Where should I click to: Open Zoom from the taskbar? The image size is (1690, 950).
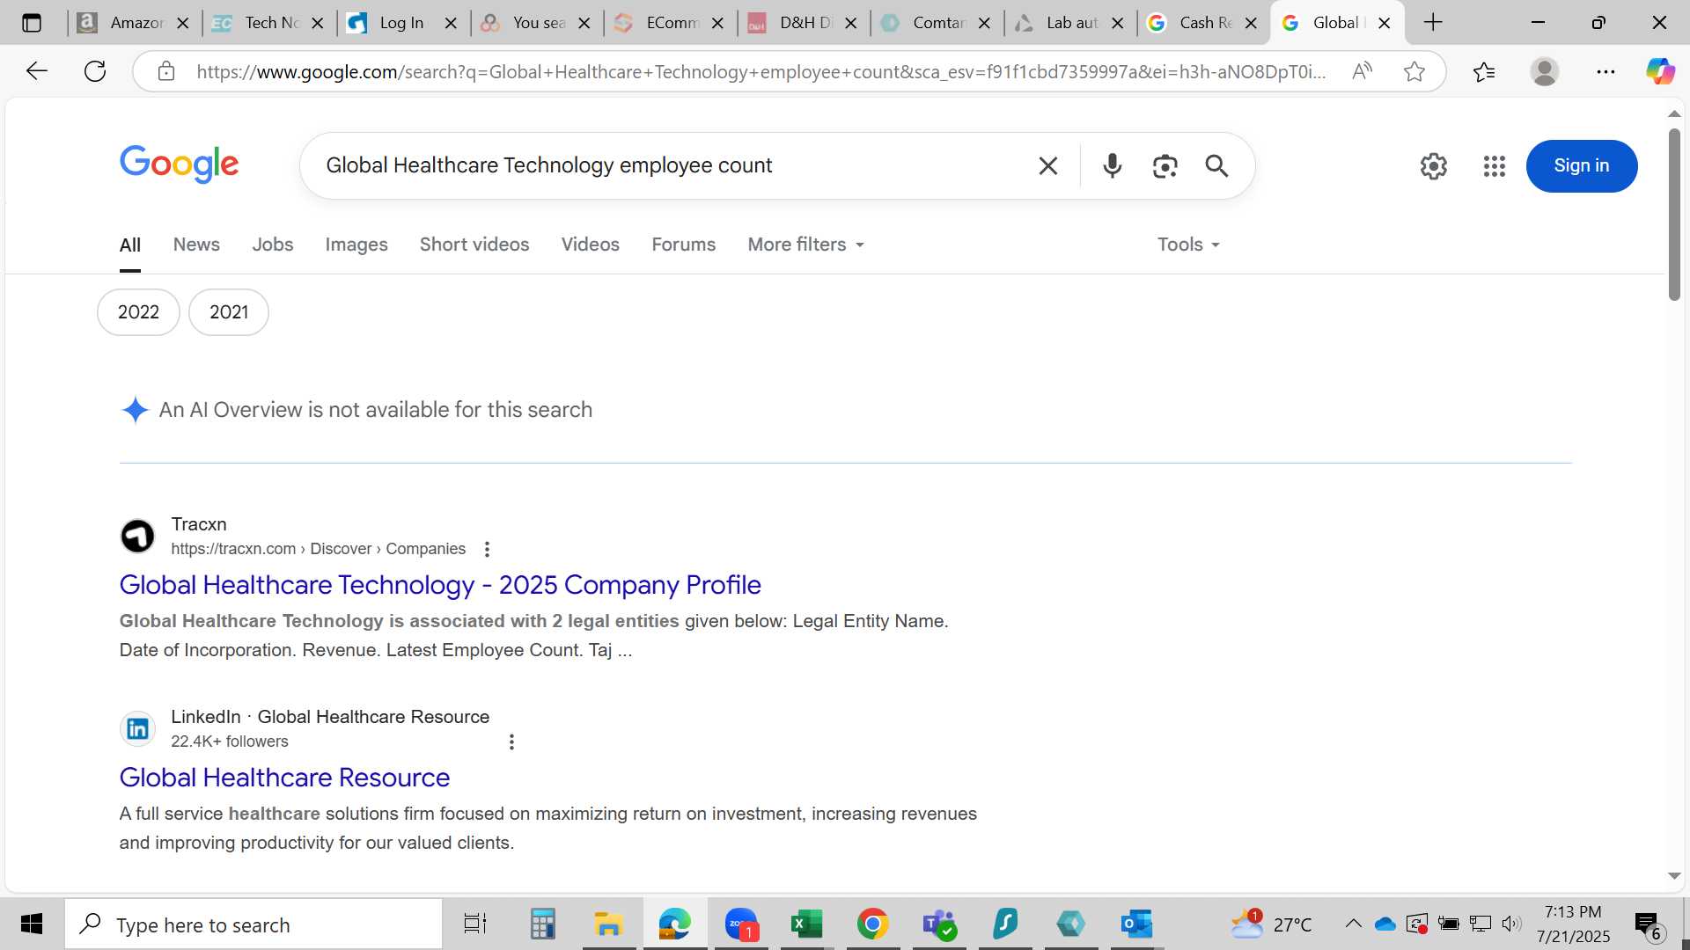742,924
